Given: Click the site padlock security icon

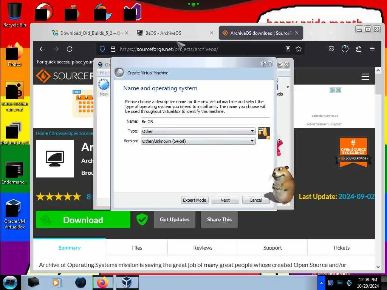Looking at the screenshot, I should click(113, 49).
